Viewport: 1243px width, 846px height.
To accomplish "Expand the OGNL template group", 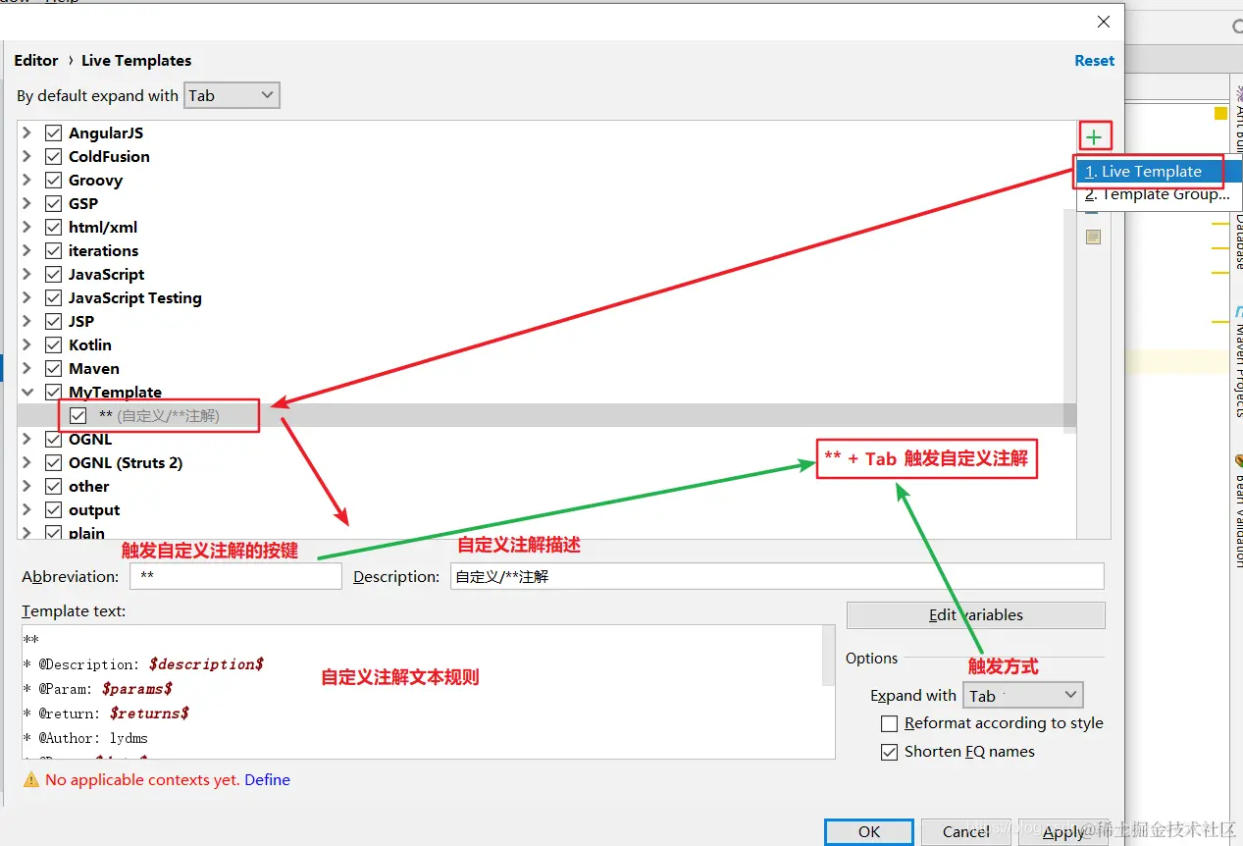I will click(27, 439).
